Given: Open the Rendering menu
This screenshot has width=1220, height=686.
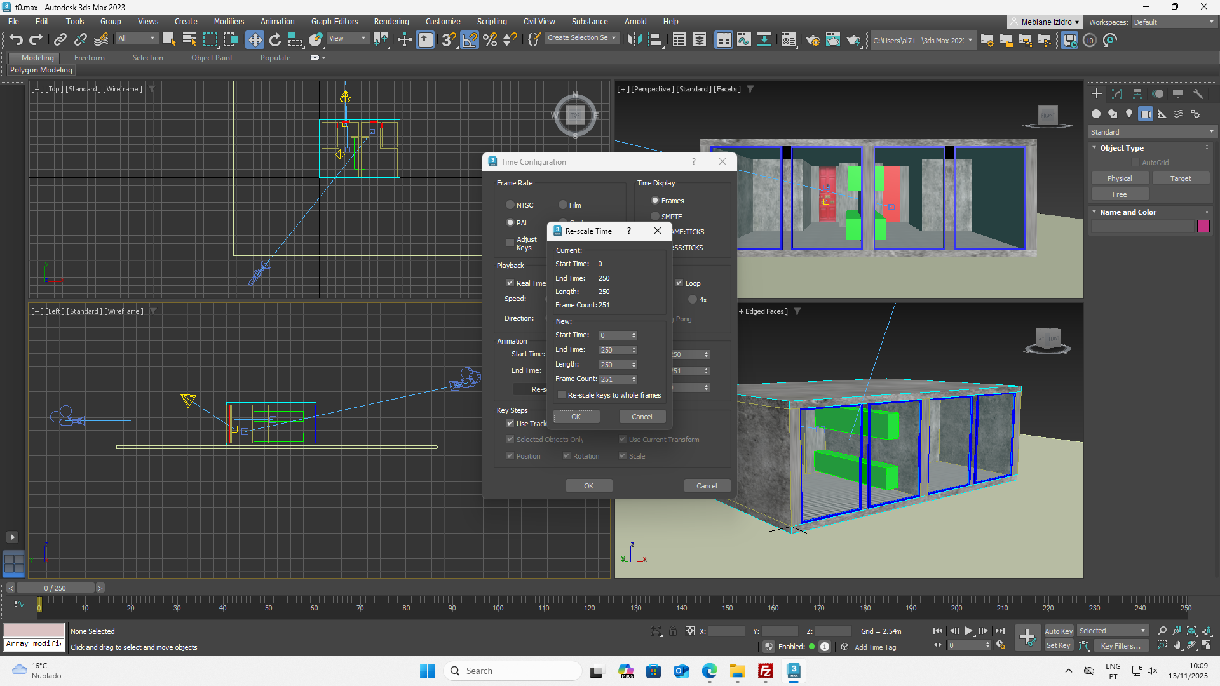Looking at the screenshot, I should pos(391,22).
